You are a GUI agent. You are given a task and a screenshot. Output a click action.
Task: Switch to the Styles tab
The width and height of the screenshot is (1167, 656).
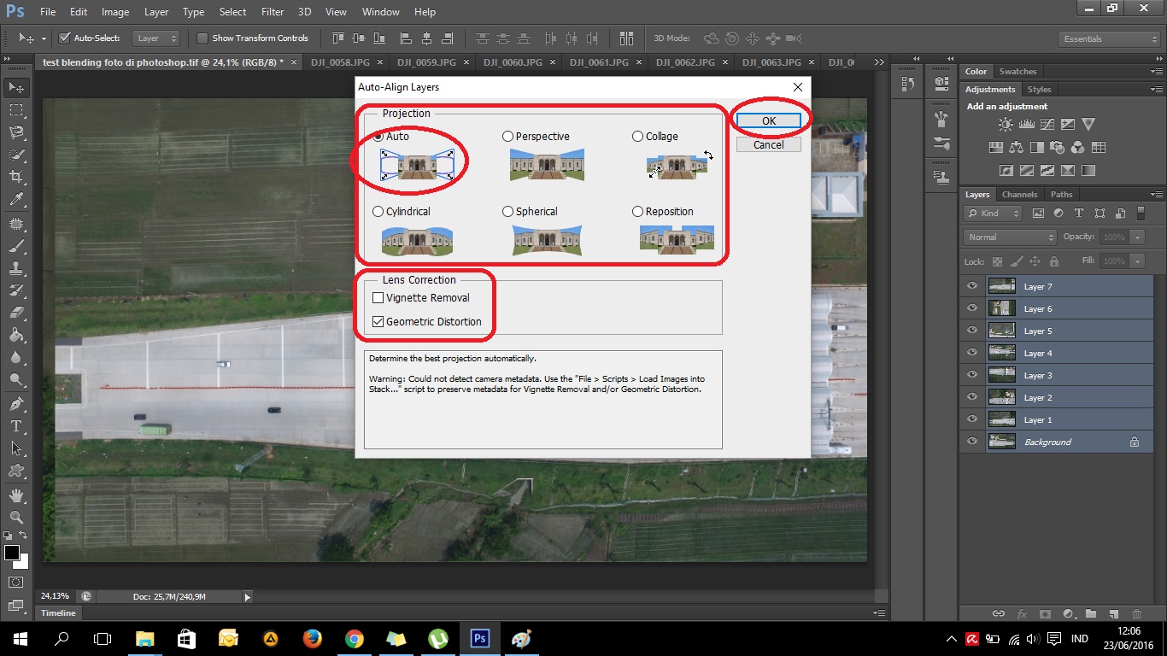(x=1039, y=90)
